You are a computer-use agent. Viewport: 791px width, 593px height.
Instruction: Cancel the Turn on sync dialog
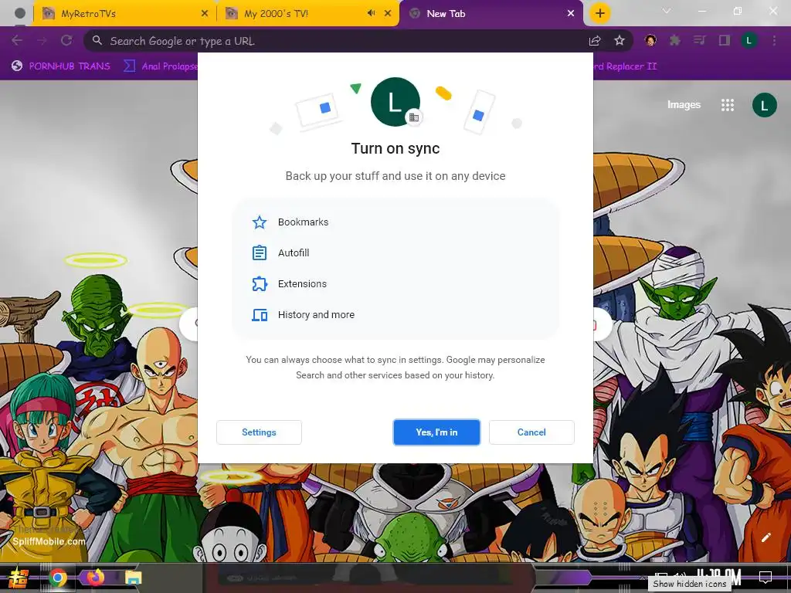[531, 432]
